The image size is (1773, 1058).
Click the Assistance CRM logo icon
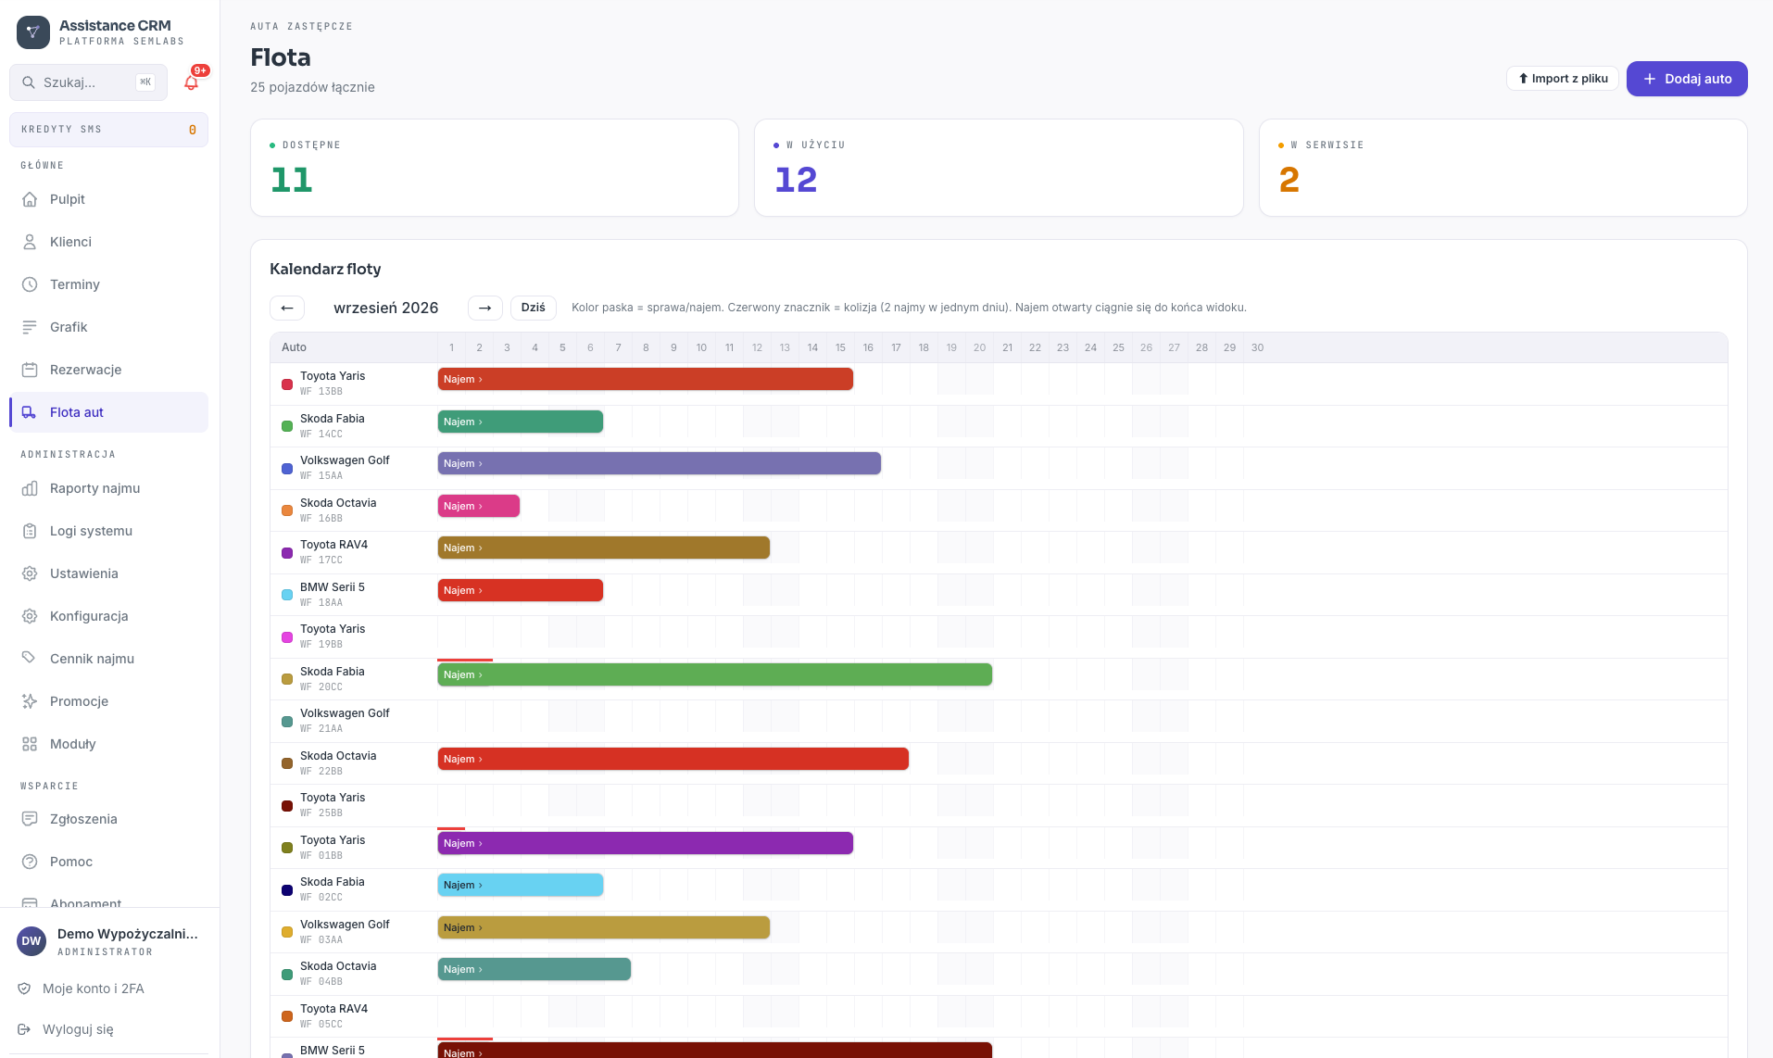pyautogui.click(x=33, y=32)
